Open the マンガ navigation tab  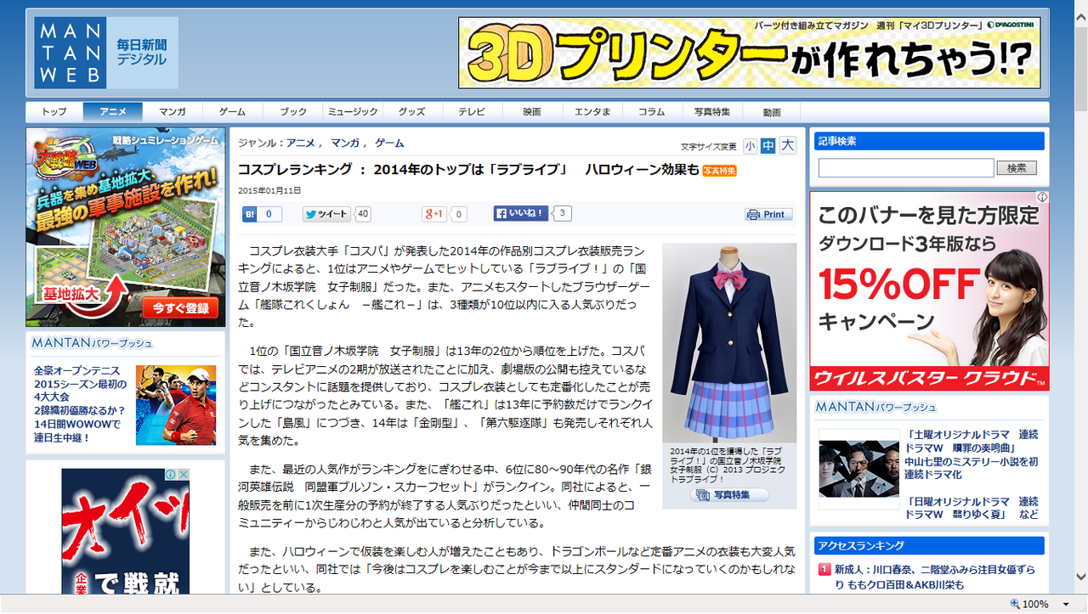pyautogui.click(x=173, y=112)
